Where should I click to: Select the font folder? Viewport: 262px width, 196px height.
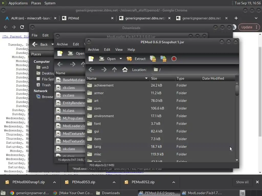160,124
